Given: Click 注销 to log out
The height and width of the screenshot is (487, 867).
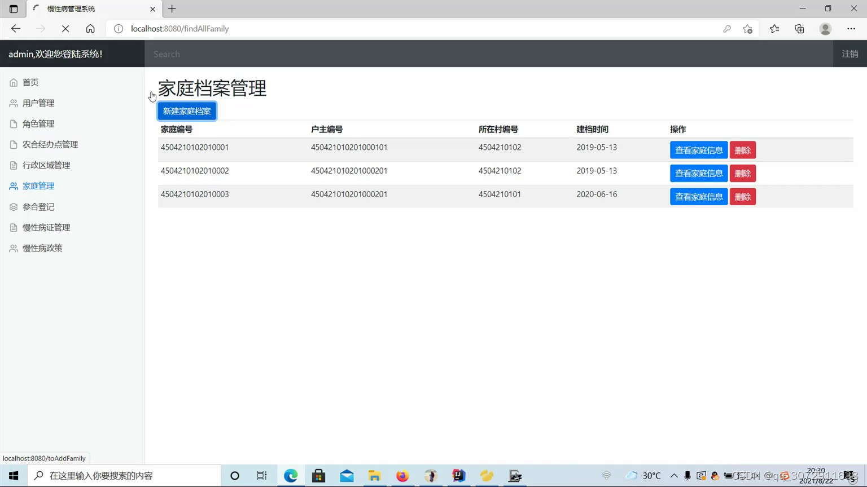Looking at the screenshot, I should 850,54.
